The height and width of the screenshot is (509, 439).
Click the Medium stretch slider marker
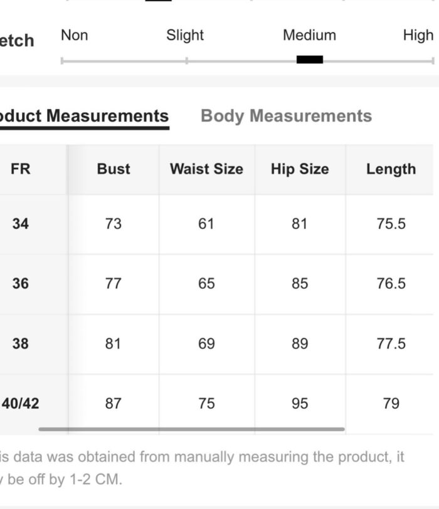tap(309, 60)
